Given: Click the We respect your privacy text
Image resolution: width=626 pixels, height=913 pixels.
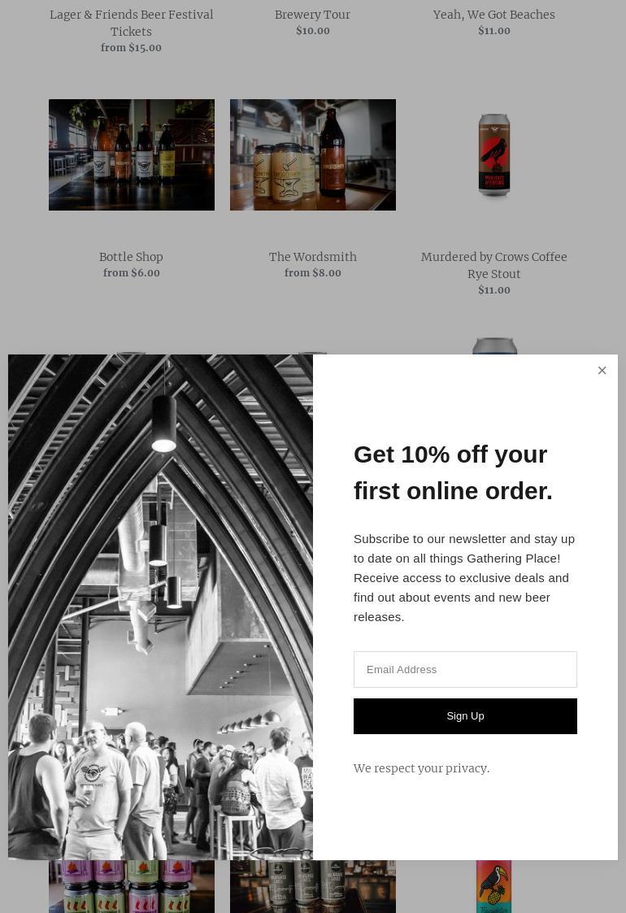Looking at the screenshot, I should 421,768.
